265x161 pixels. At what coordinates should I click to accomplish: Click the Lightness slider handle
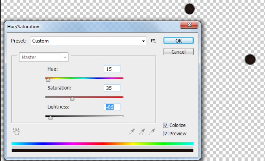pyautogui.click(x=51, y=118)
